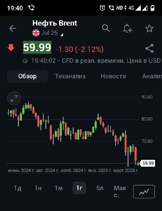
Task: Open the Аналитика tab
Action: (x=152, y=76)
